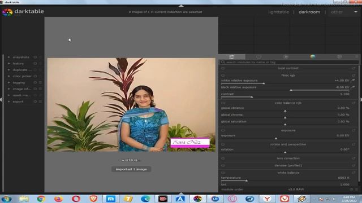Screen dimensions: 362x203
Task: Open Chrome from the taskbar
Action: click(41, 198)
